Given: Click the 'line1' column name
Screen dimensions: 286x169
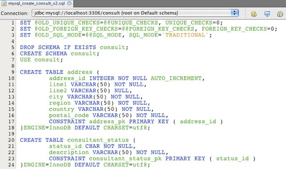Looking at the screenshot, I should point(58,85).
